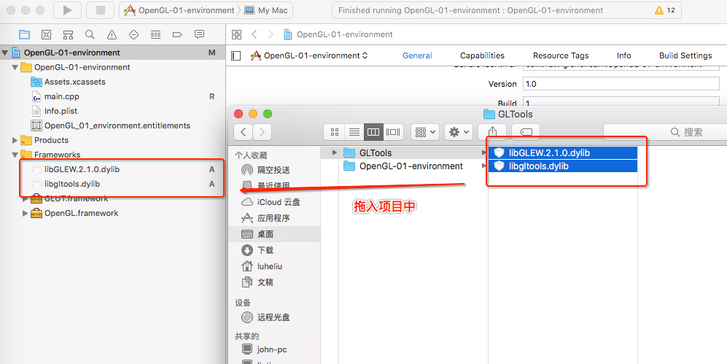Image resolution: width=727 pixels, height=364 pixels.
Task: Switch Finder to icon view
Action: coord(334,132)
